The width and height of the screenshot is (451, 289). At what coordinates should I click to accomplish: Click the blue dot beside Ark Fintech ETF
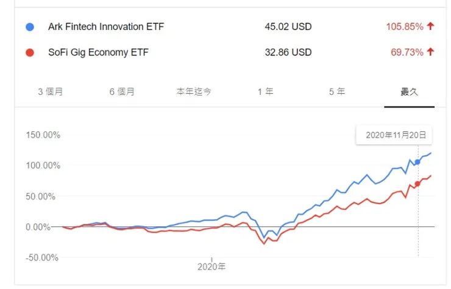pyautogui.click(x=30, y=27)
